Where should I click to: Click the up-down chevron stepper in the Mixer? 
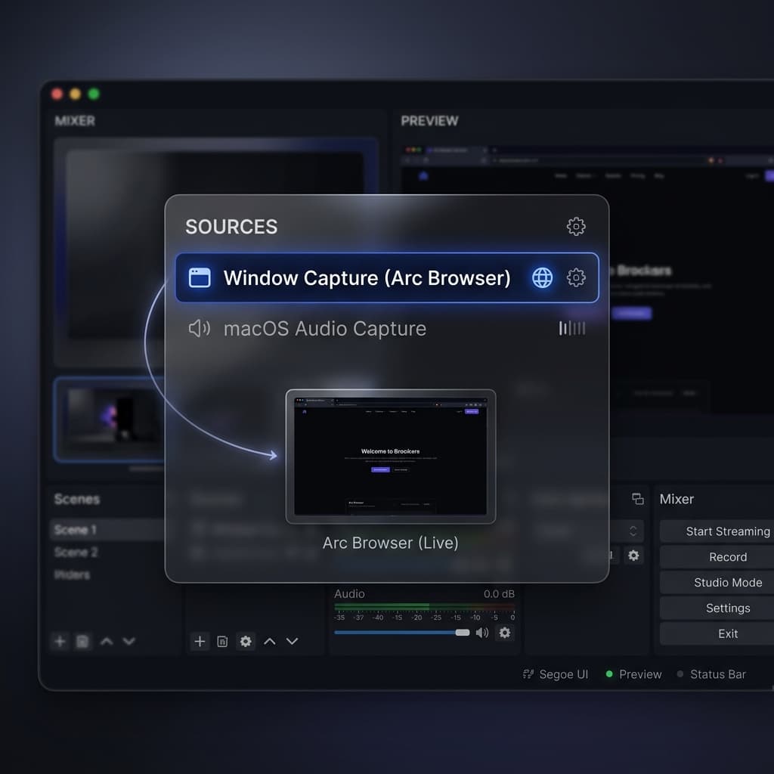coord(633,531)
